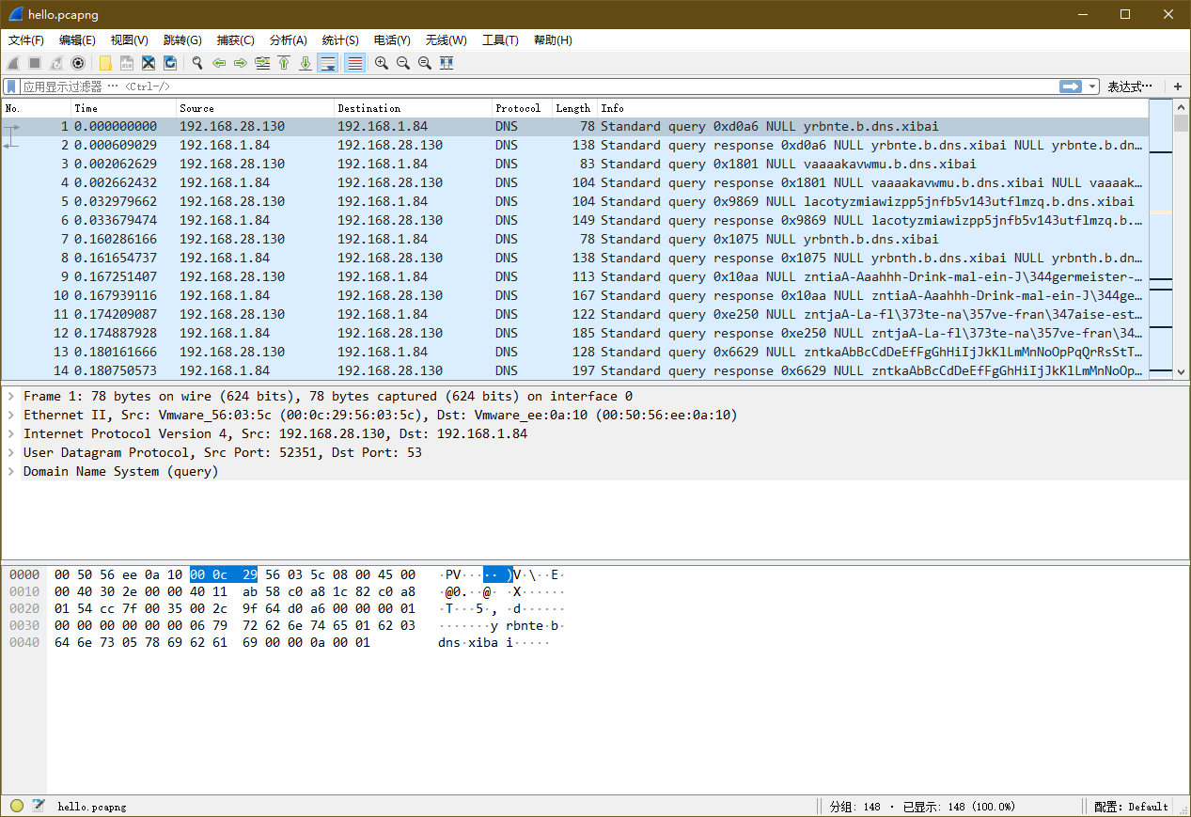Screen dimensions: 1191x817
Task: Apply the display filter with the arrow button
Action: 1071,86
